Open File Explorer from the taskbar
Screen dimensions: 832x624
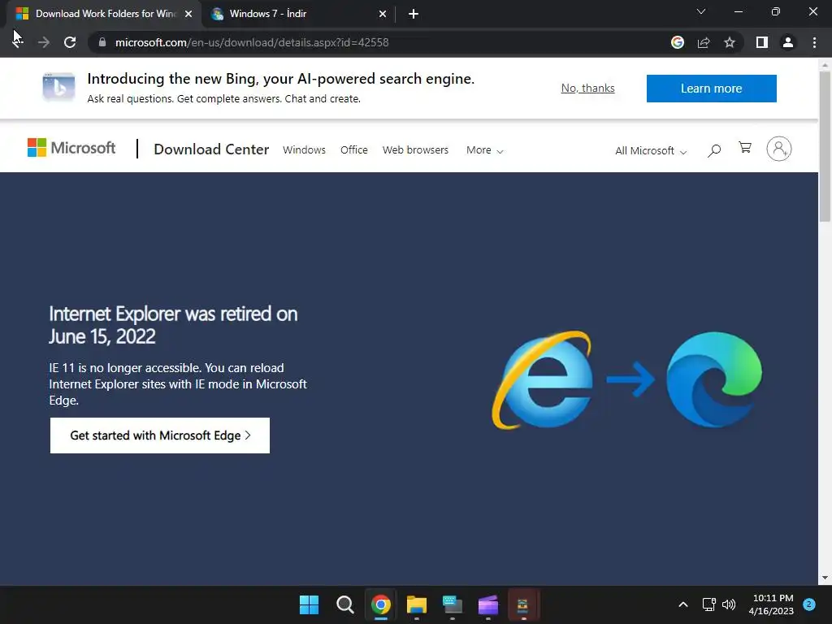coord(417,604)
